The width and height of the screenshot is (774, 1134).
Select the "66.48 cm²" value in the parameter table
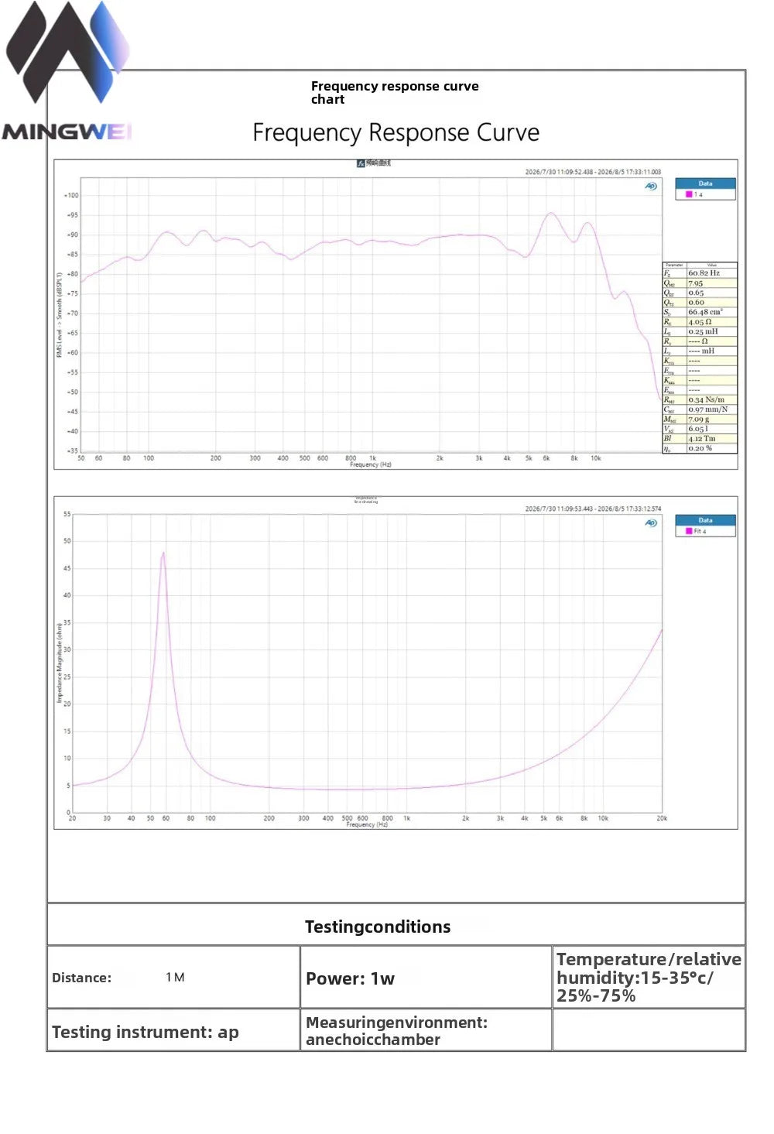[x=705, y=312]
